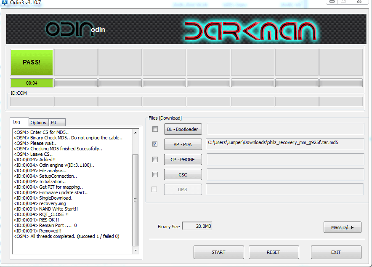
Task: Click the 'Remain Port .... 0' log line
Action: pos(45,225)
